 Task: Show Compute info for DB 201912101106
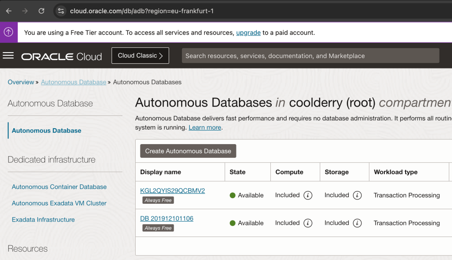308,223
